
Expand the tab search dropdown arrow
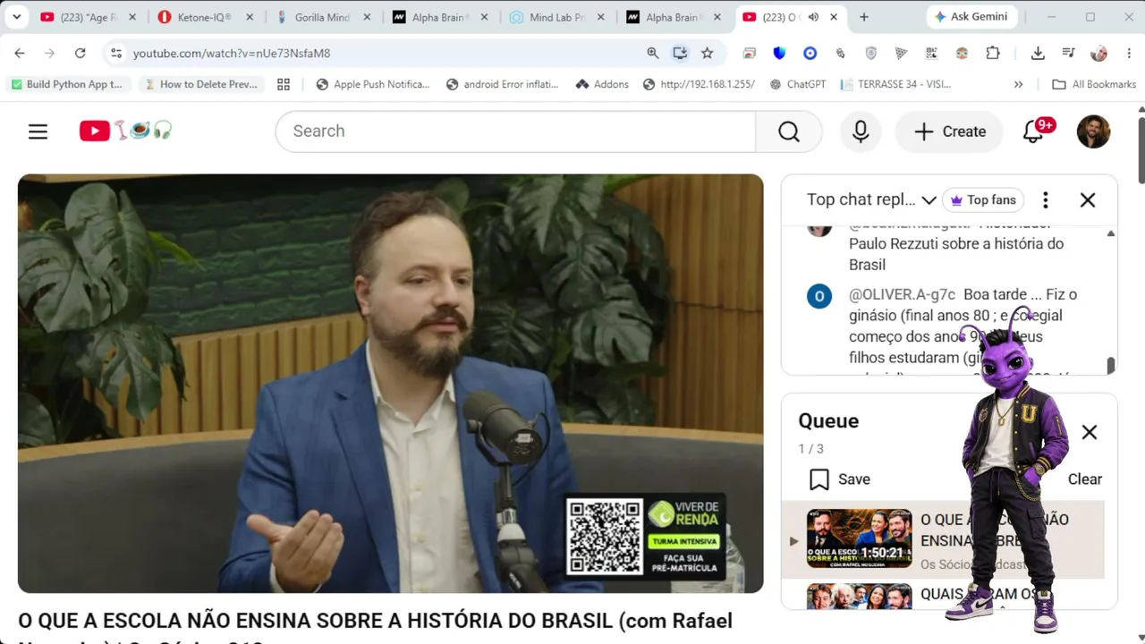pos(16,17)
